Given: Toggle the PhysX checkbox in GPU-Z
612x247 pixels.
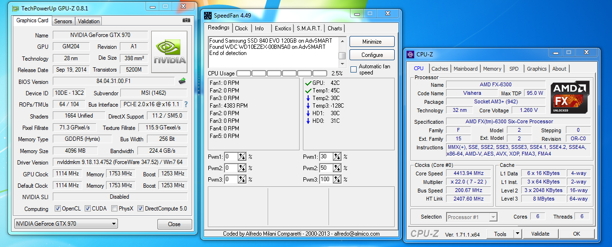Looking at the screenshot, I should coord(115,208).
